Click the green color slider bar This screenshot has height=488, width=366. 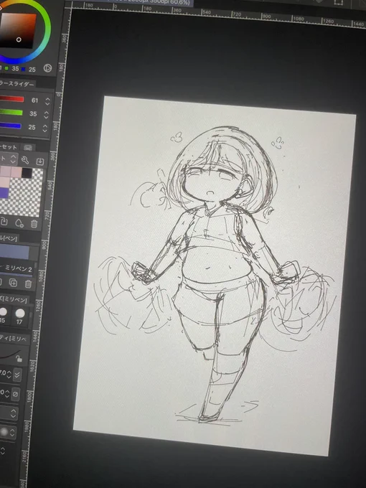11,113
